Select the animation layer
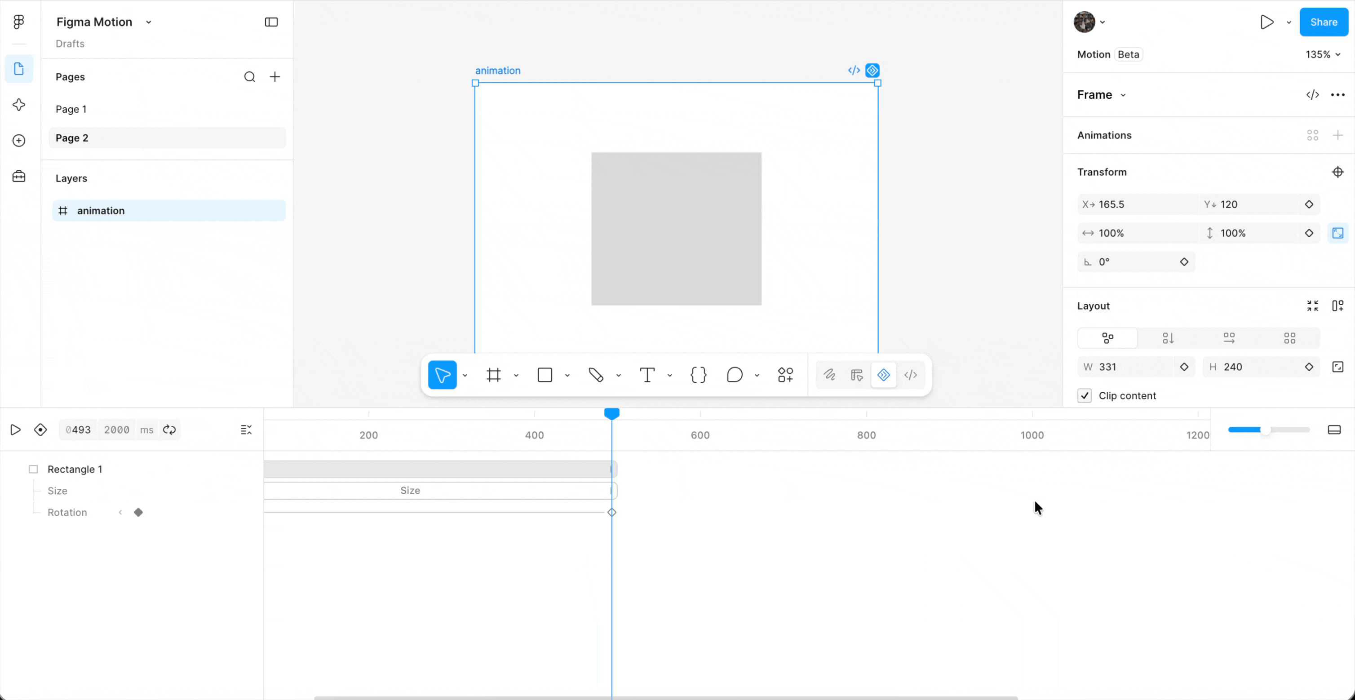The image size is (1355, 700). 169,210
